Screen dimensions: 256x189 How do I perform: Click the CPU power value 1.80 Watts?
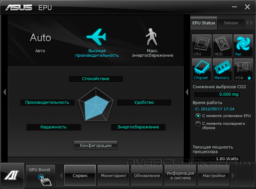tap(217, 159)
